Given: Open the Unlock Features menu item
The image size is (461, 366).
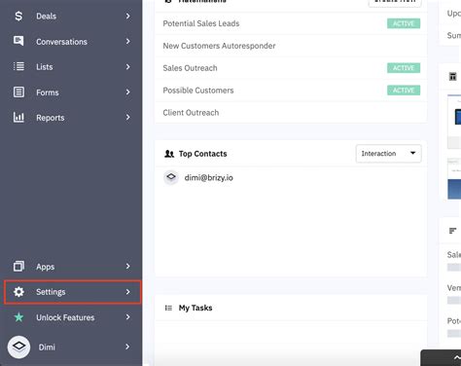Looking at the screenshot, I should [x=71, y=317].
